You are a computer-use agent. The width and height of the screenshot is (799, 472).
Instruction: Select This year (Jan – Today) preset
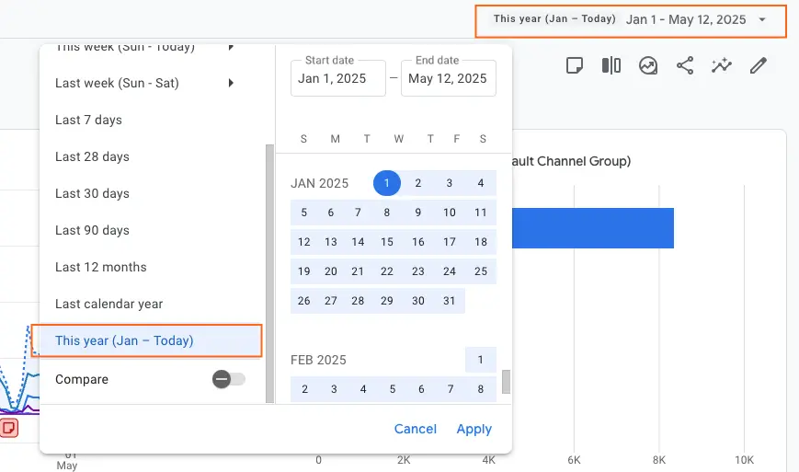point(147,340)
